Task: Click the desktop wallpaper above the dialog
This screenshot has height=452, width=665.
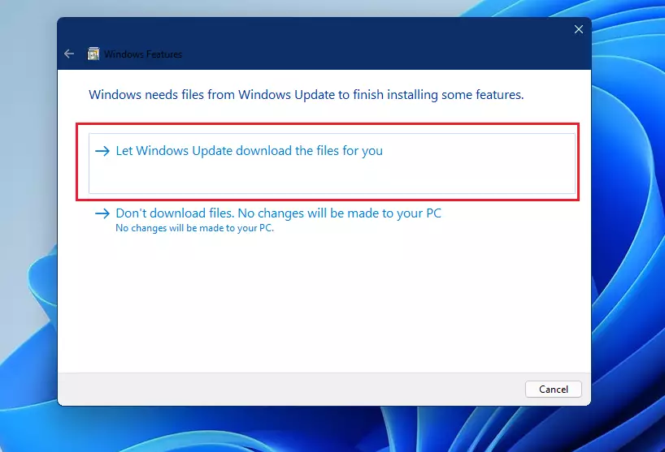Action: tap(325, 8)
